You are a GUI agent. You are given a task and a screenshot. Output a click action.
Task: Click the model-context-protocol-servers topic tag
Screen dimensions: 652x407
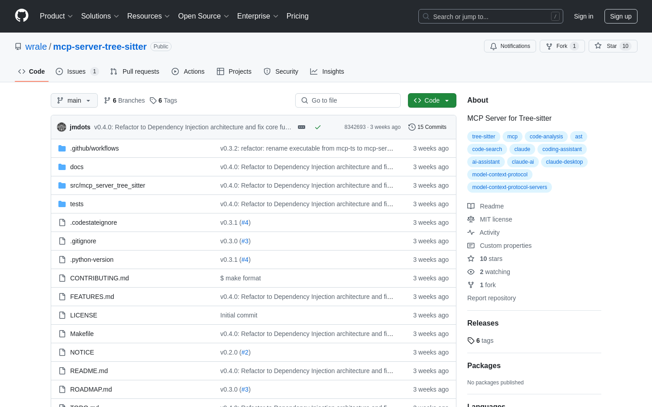pyautogui.click(x=509, y=187)
